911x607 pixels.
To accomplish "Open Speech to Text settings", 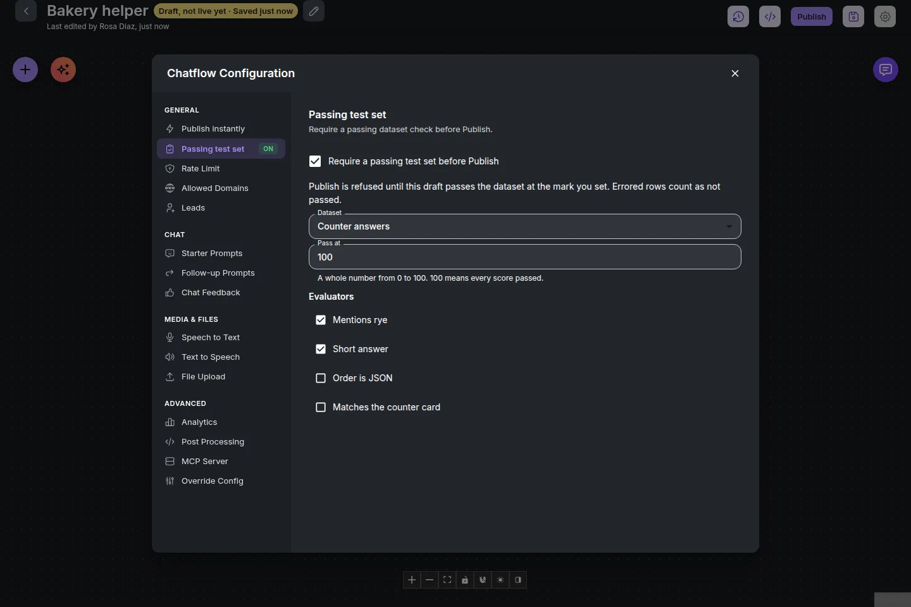I will click(221, 338).
